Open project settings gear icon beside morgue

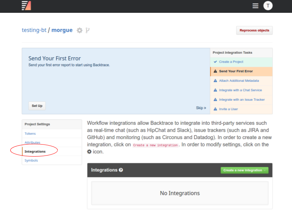79,30
